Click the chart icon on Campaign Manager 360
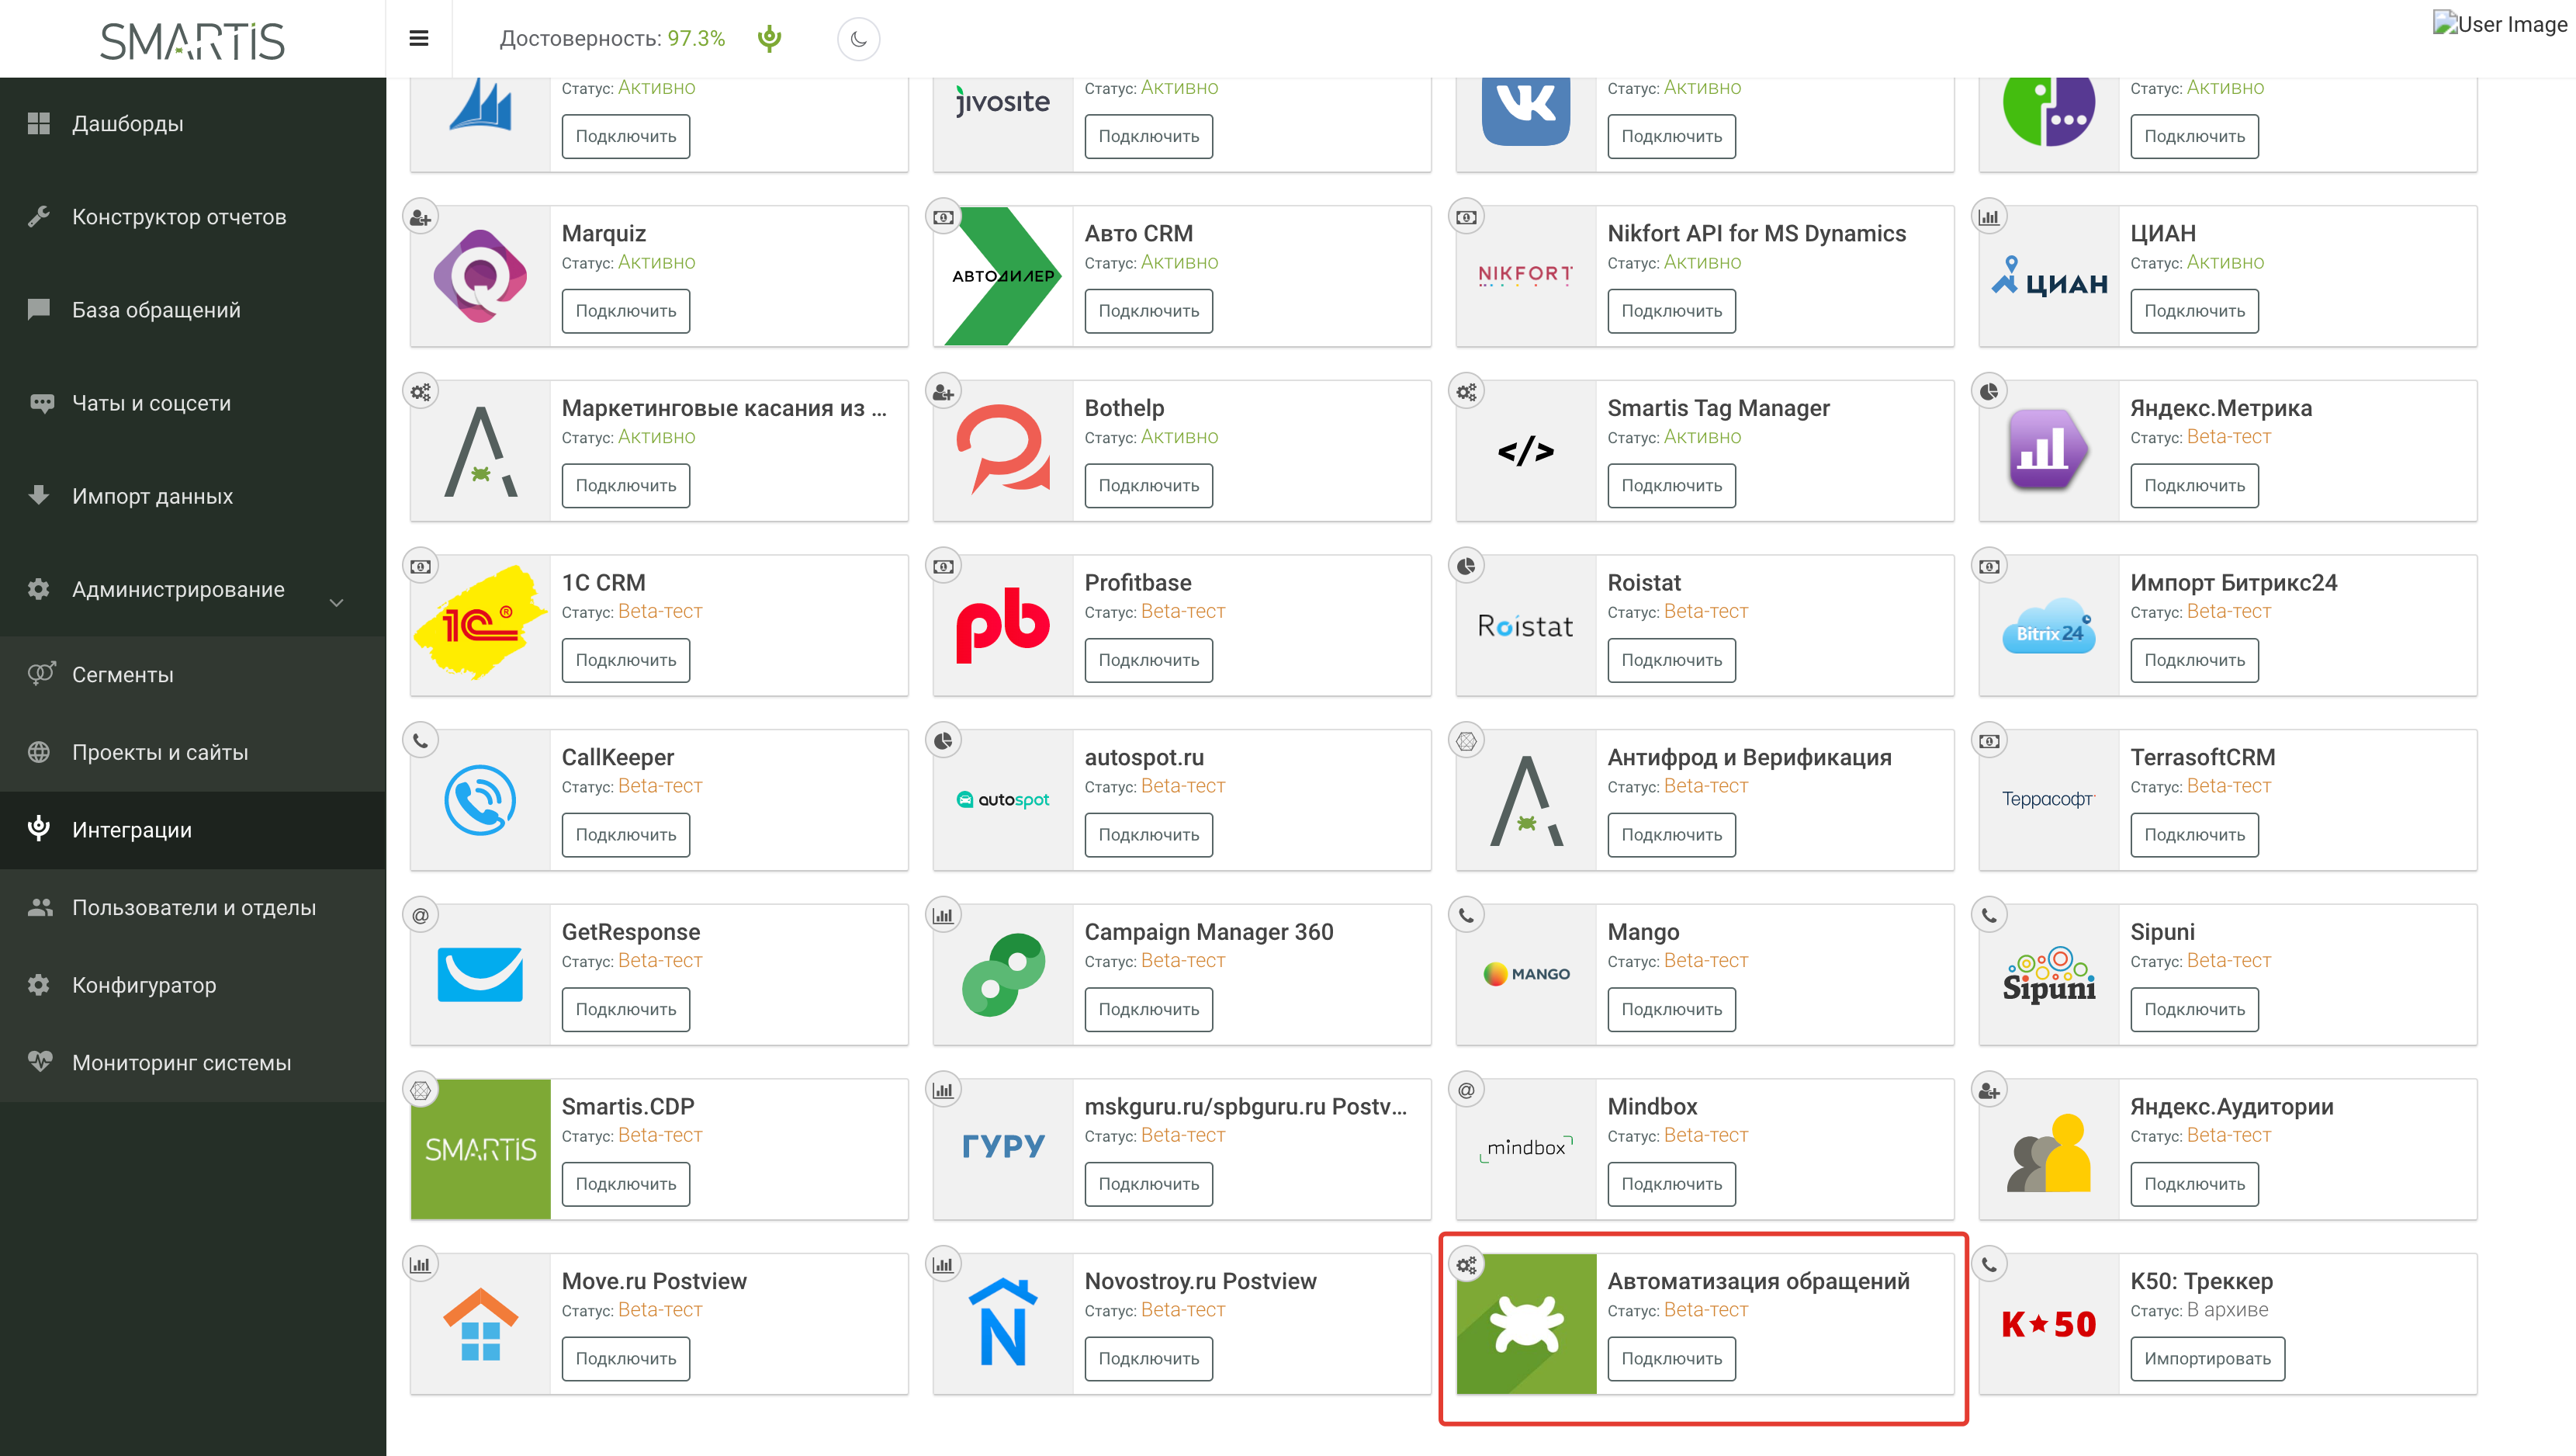Image resolution: width=2576 pixels, height=1456 pixels. point(943,916)
